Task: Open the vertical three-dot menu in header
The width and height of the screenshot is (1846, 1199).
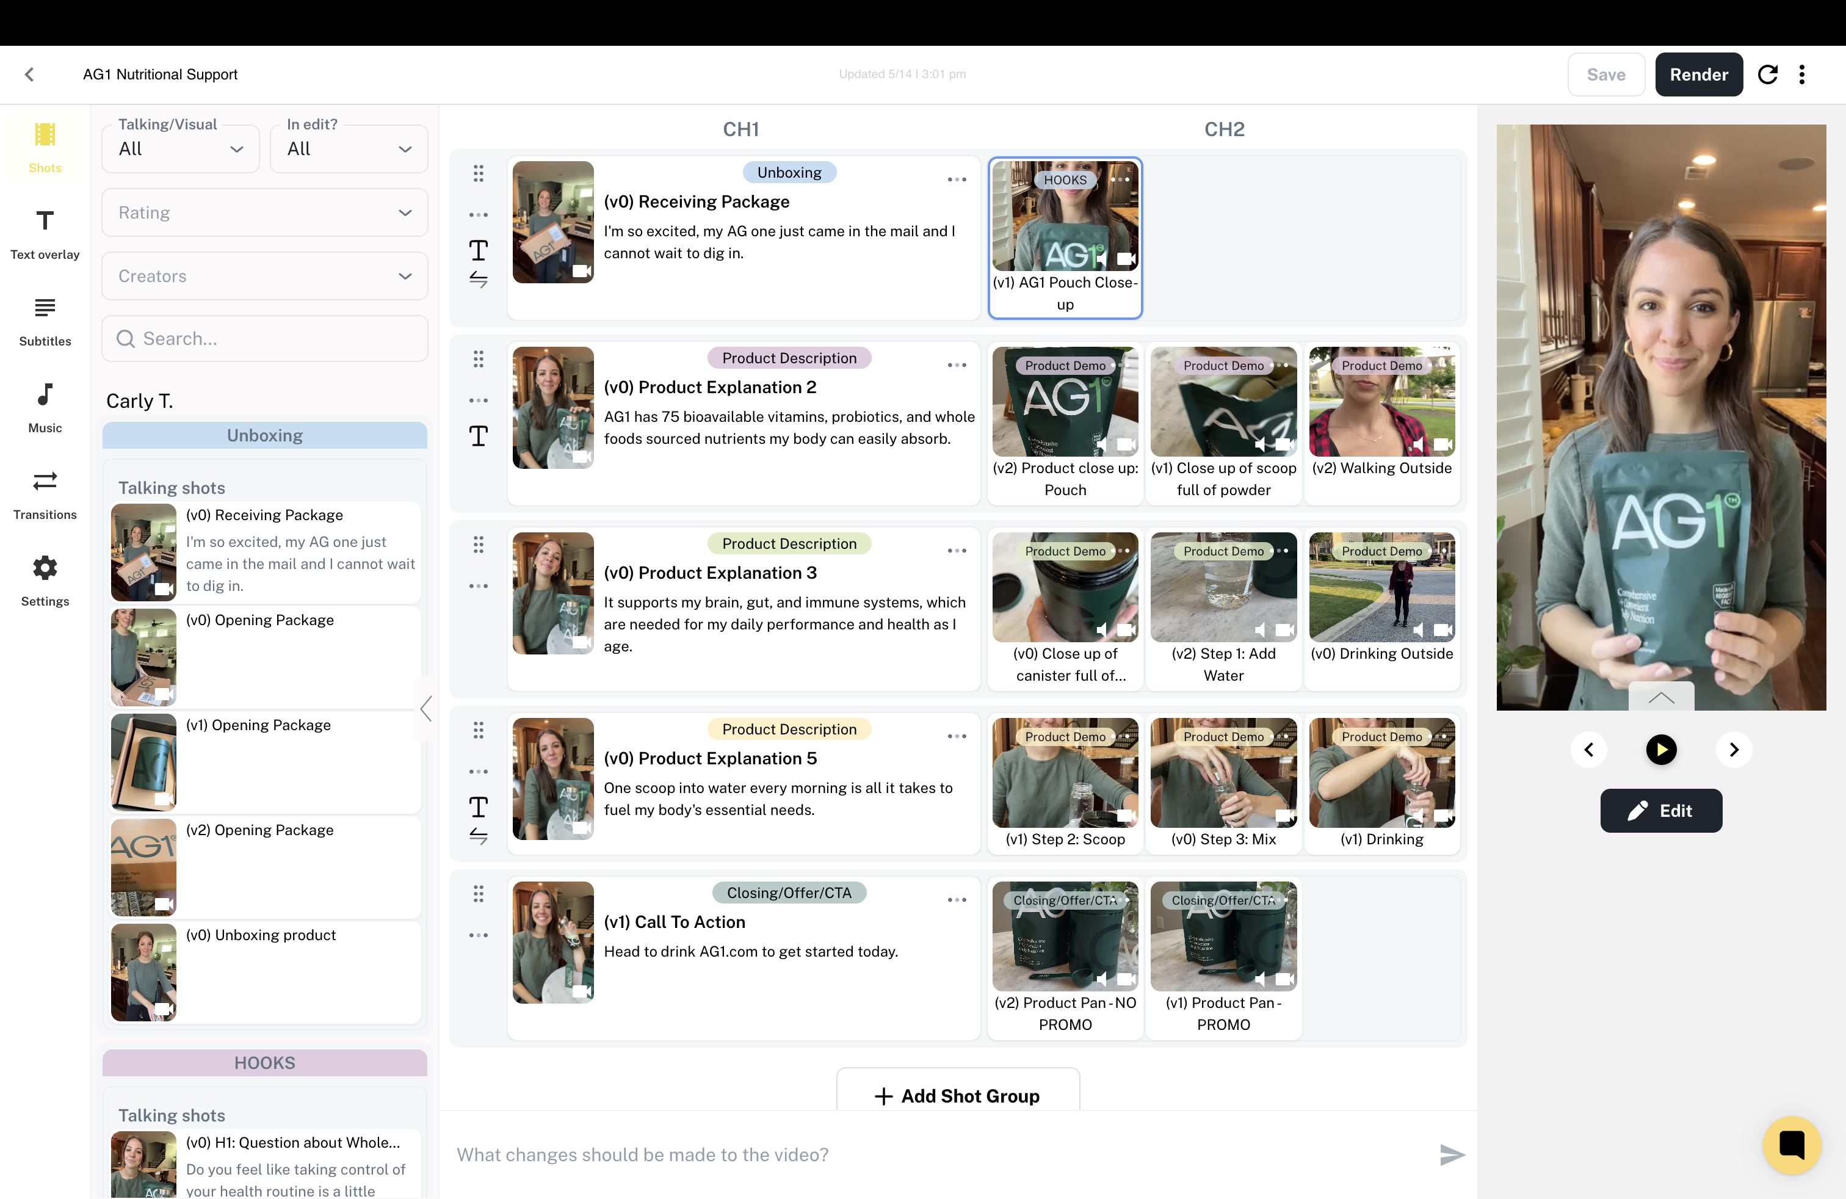Action: (1802, 74)
